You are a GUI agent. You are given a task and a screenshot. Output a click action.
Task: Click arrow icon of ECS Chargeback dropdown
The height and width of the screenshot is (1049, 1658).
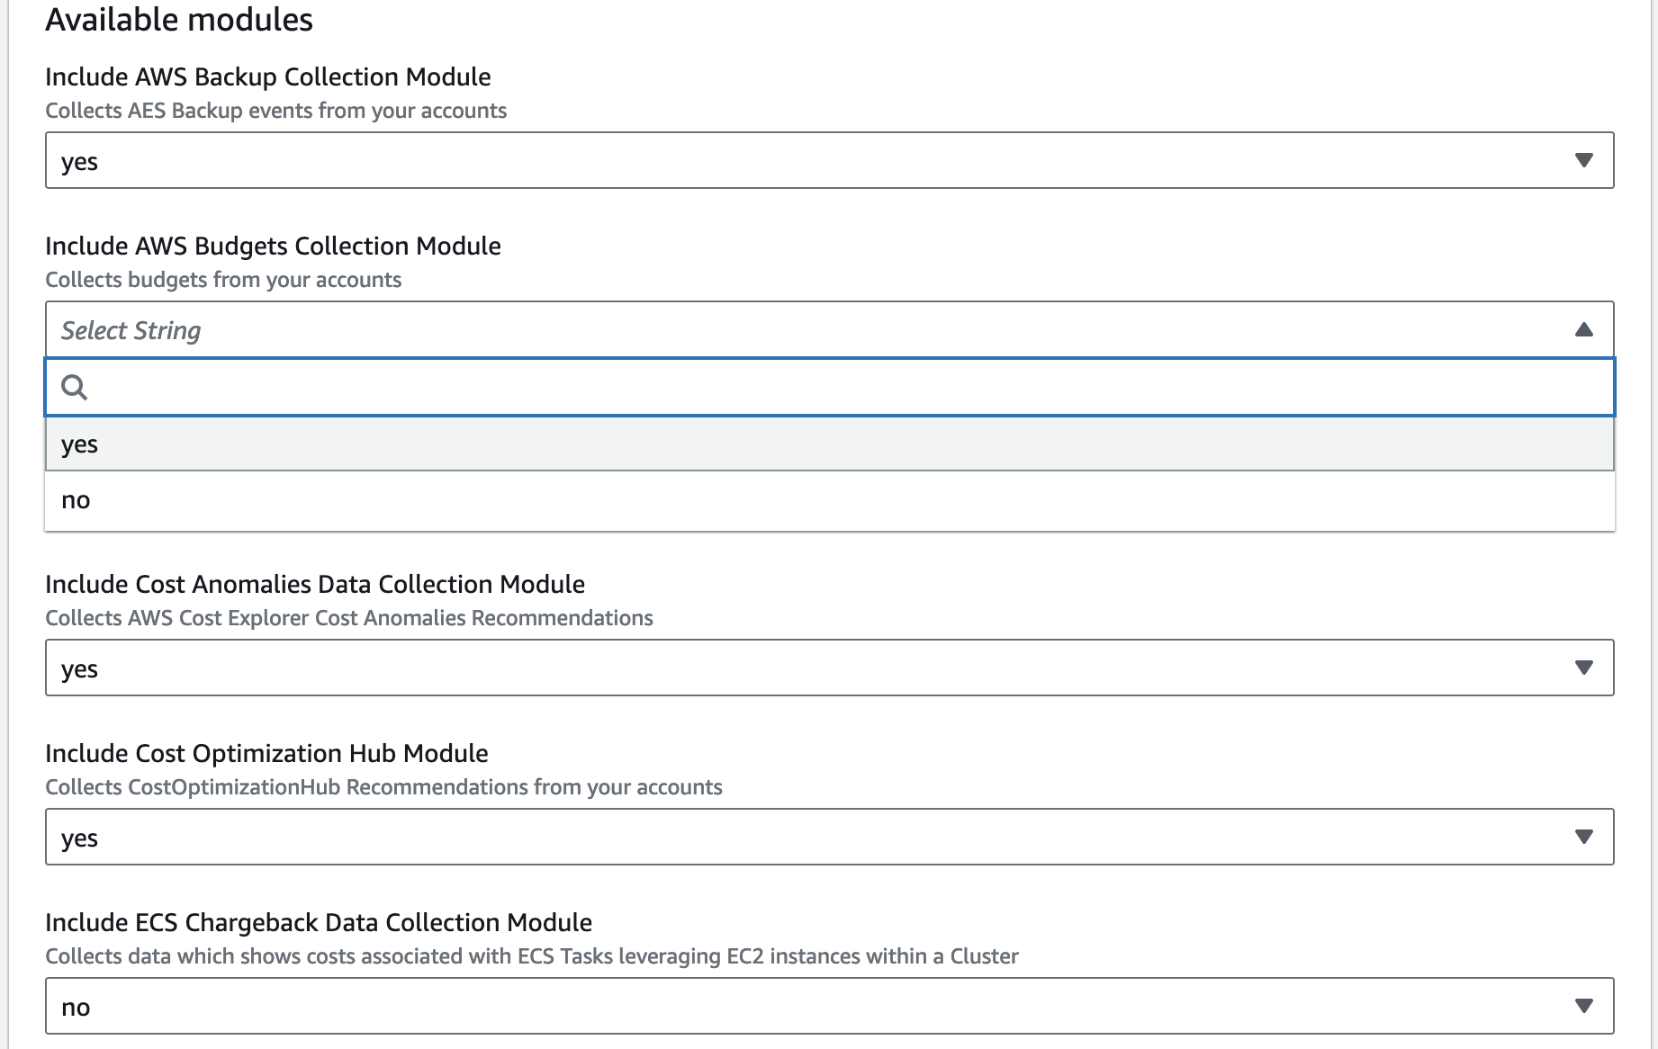1584,1006
